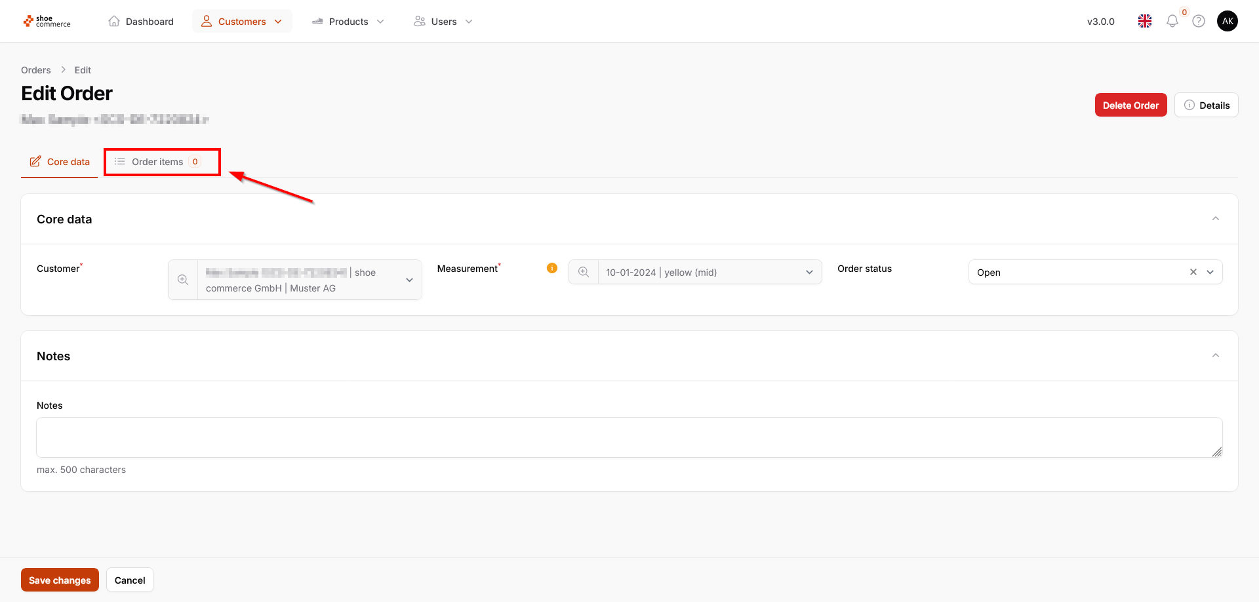The width and height of the screenshot is (1259, 602).
Task: Click the shoe commerce logo
Action: (x=47, y=22)
